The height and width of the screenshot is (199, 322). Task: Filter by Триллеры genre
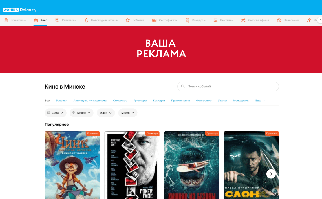click(x=140, y=101)
